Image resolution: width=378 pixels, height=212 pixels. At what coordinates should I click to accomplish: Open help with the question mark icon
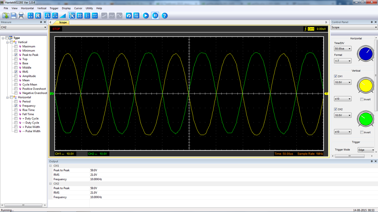[165, 16]
